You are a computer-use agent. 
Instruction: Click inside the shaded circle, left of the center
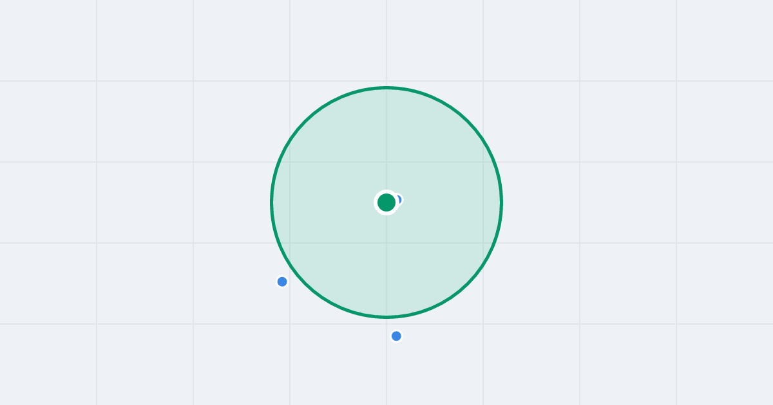coord(322,203)
